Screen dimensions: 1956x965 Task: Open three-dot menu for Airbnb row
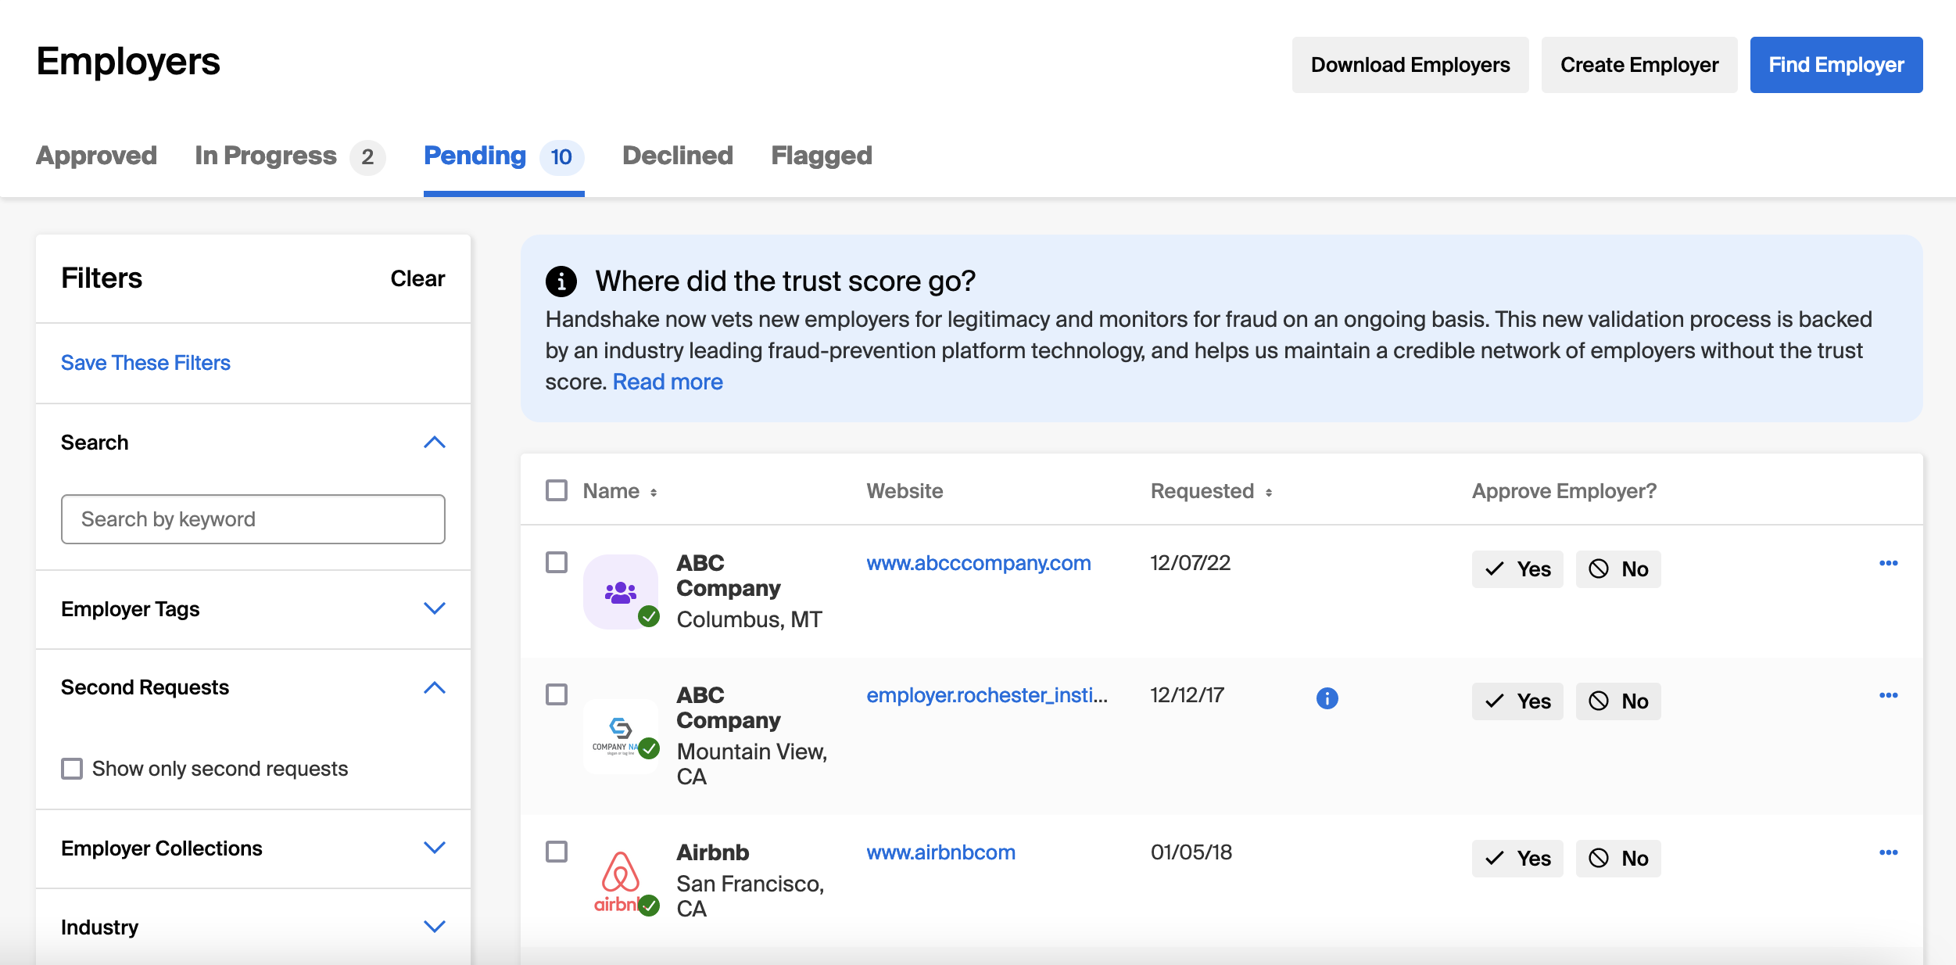click(x=1888, y=852)
